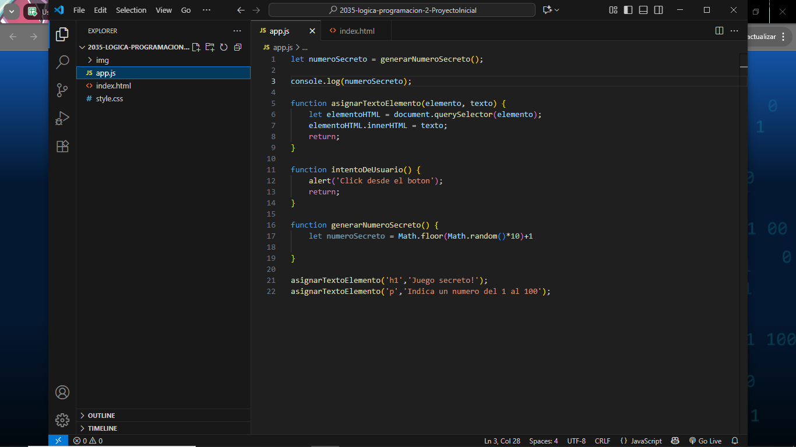This screenshot has height=447, width=796.
Task: Open errors and warnings count in status bar
Action: pyautogui.click(x=88, y=441)
